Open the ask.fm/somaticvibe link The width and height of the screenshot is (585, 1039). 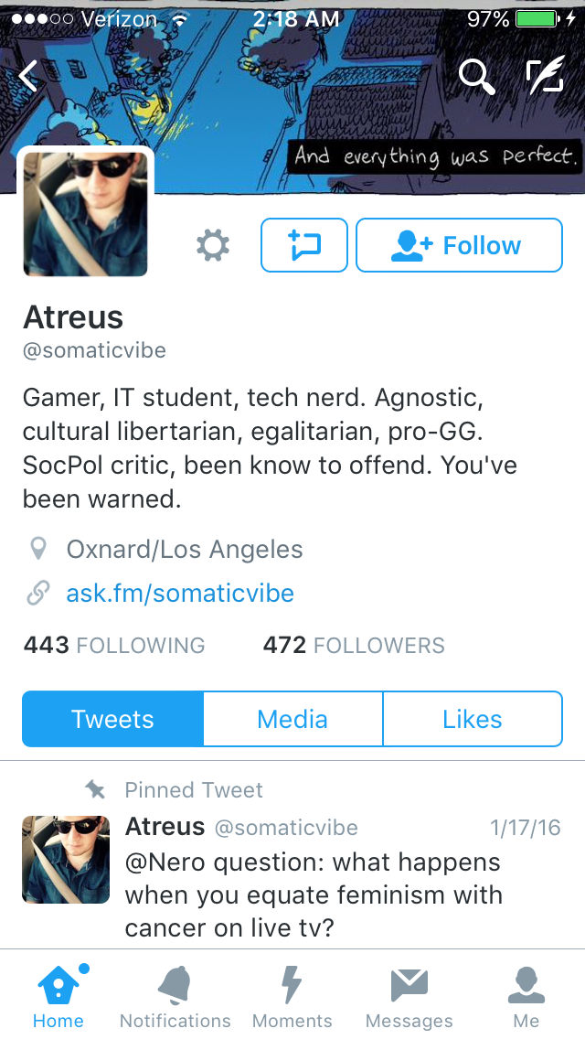tap(179, 593)
